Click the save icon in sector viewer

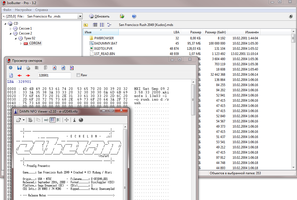[19, 68]
